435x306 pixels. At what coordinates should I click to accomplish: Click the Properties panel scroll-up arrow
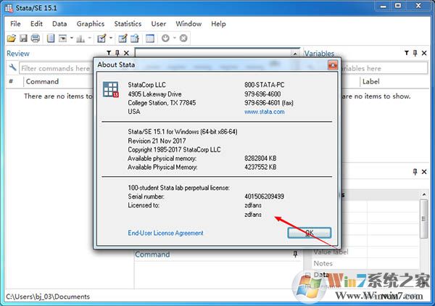pos(424,194)
